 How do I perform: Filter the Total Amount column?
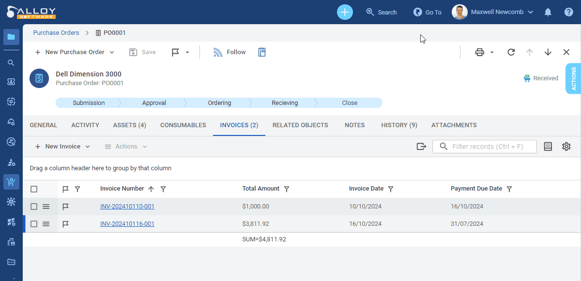coord(287,189)
